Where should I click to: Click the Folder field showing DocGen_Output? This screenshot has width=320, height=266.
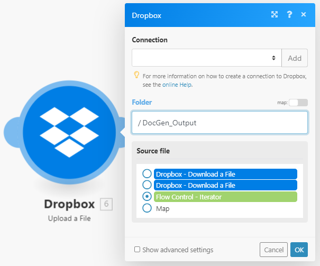[x=220, y=123]
